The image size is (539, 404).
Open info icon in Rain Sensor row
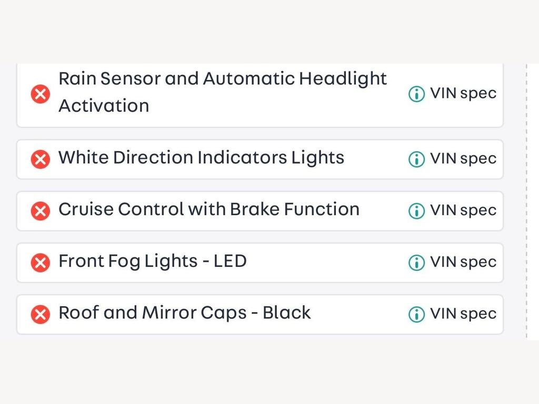point(417,94)
